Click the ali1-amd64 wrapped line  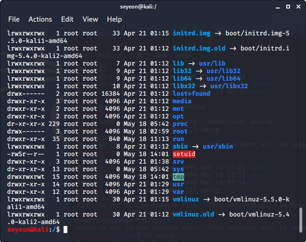(x=26, y=207)
